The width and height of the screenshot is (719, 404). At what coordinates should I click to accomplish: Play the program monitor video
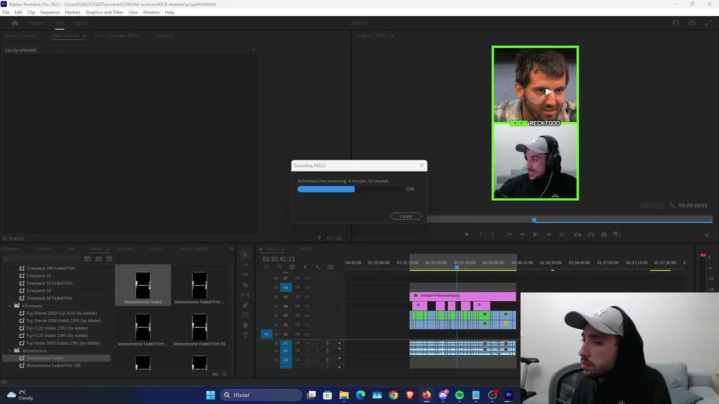pos(535,235)
